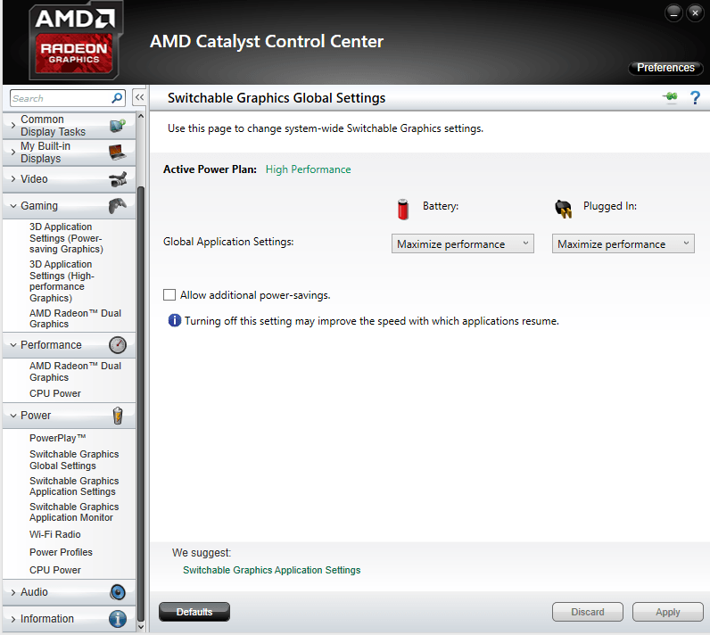Screen dimensions: 710x635
Task: Click the Plugged In power plug icon
Action: coord(564,209)
